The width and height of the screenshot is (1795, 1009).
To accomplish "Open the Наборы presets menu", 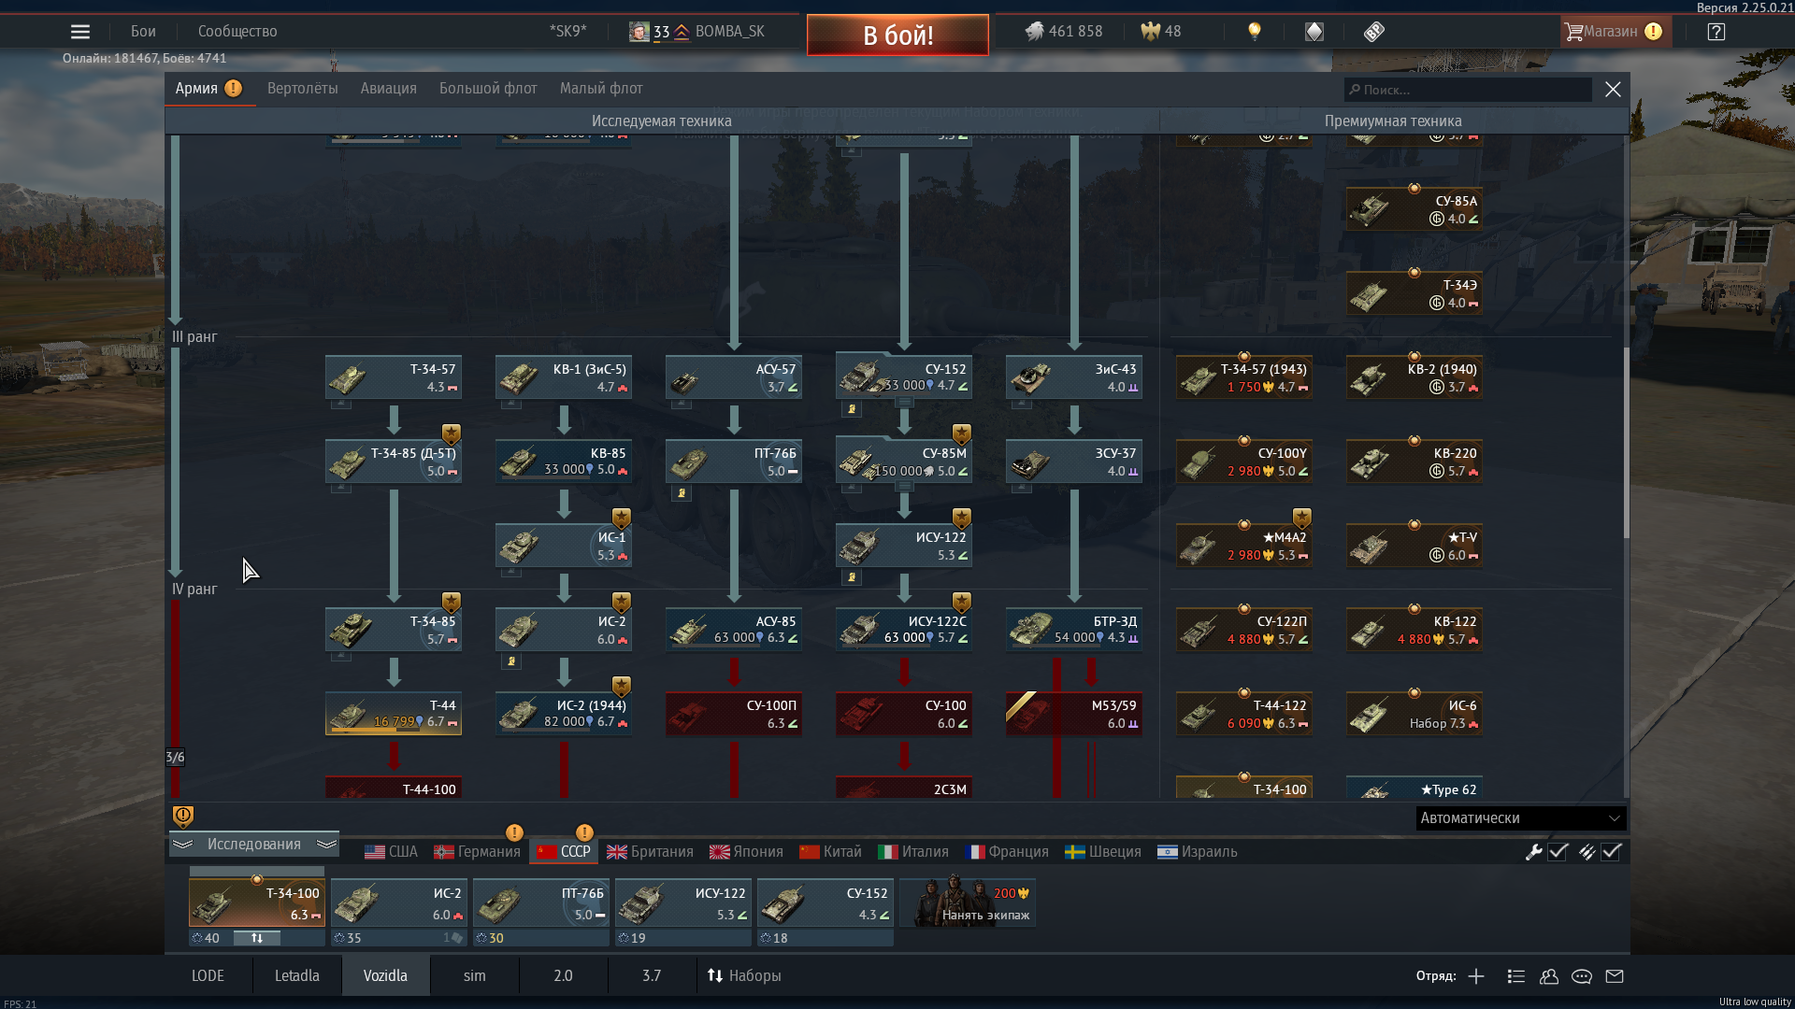I will coord(744,976).
